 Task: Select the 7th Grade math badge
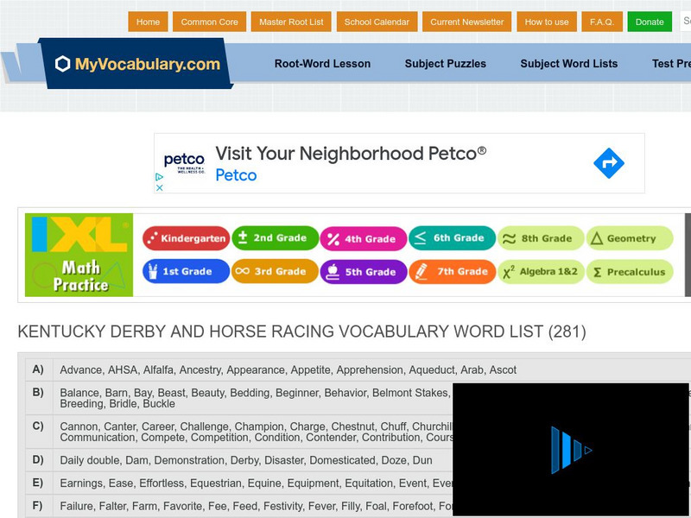(x=452, y=271)
